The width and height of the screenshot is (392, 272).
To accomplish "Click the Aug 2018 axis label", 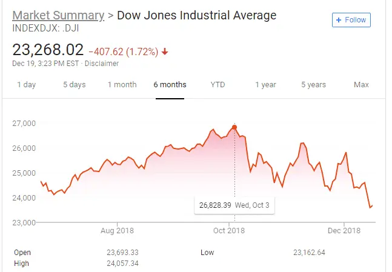I will 117,230.
